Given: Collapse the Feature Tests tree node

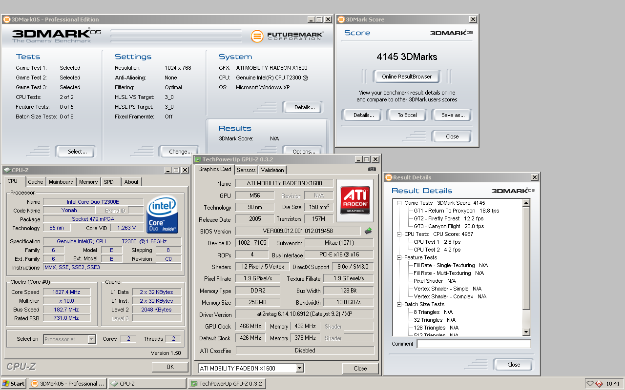Looking at the screenshot, I should pos(399,257).
